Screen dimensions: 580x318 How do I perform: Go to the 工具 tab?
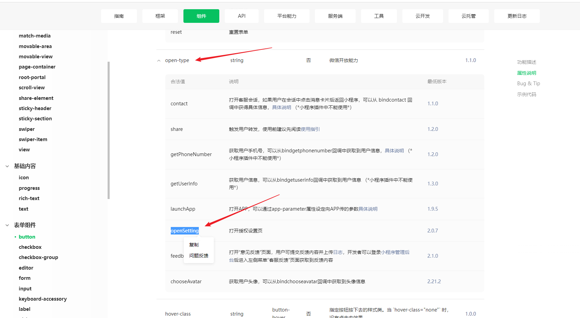point(379,16)
